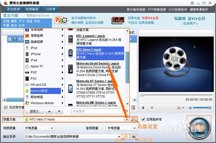This screenshot has width=216, height=143.
Task: Mute the preview speaker icon
Action: tap(190, 108)
